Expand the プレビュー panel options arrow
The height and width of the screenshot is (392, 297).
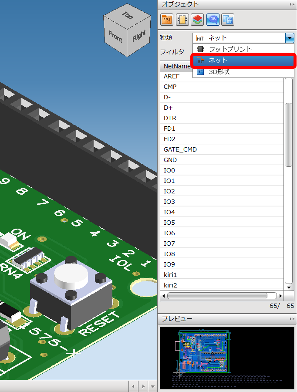coord(292,319)
